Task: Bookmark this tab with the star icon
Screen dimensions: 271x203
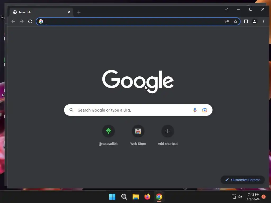Action: coord(235,21)
